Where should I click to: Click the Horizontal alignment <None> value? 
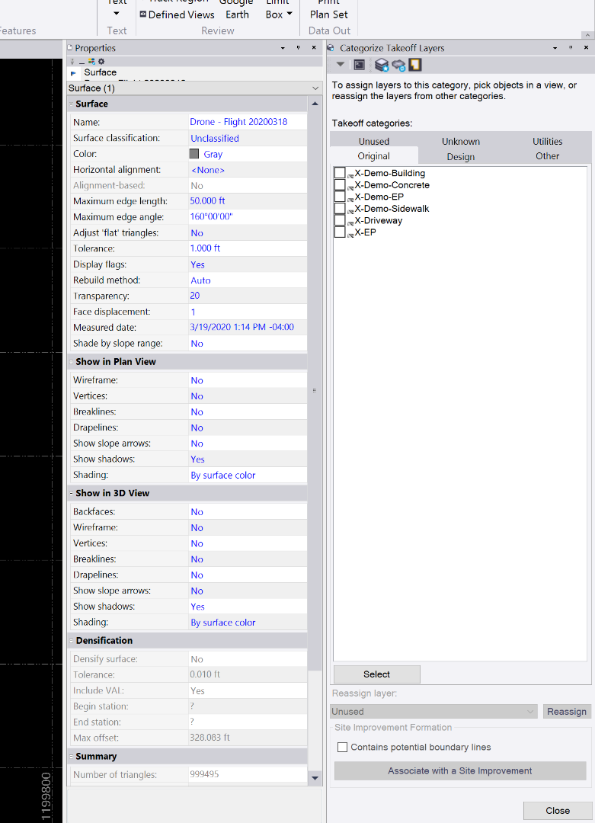pyautogui.click(x=248, y=169)
